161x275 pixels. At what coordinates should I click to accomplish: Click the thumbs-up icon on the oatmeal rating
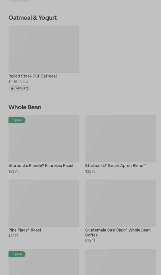(x=12, y=88)
